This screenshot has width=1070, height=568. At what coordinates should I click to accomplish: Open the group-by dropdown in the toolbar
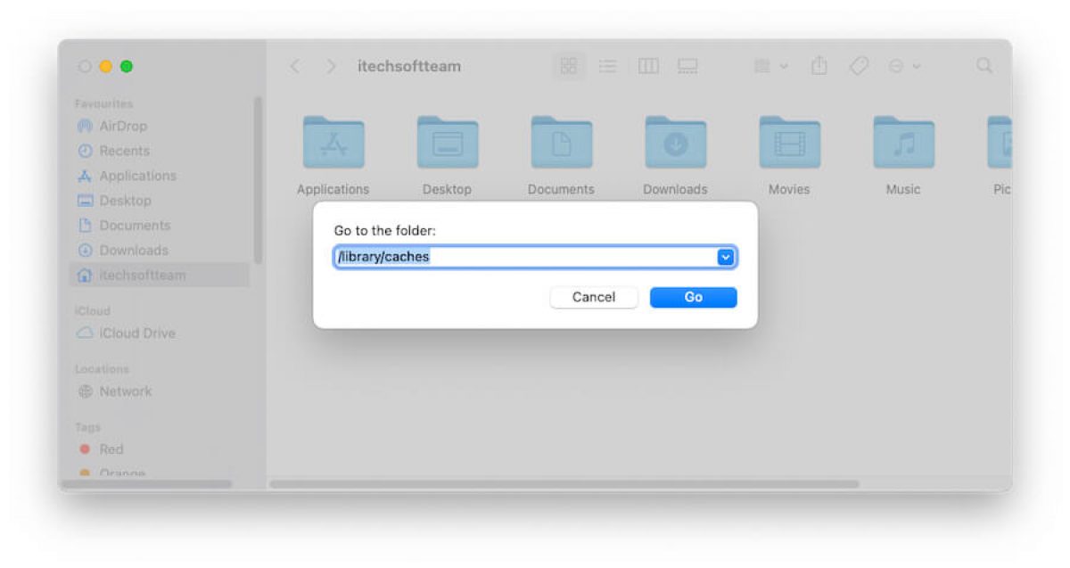[x=769, y=65]
